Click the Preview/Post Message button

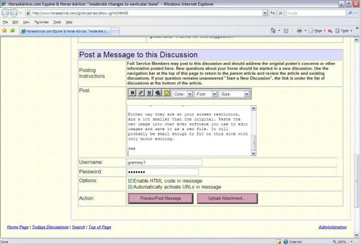(x=160, y=199)
